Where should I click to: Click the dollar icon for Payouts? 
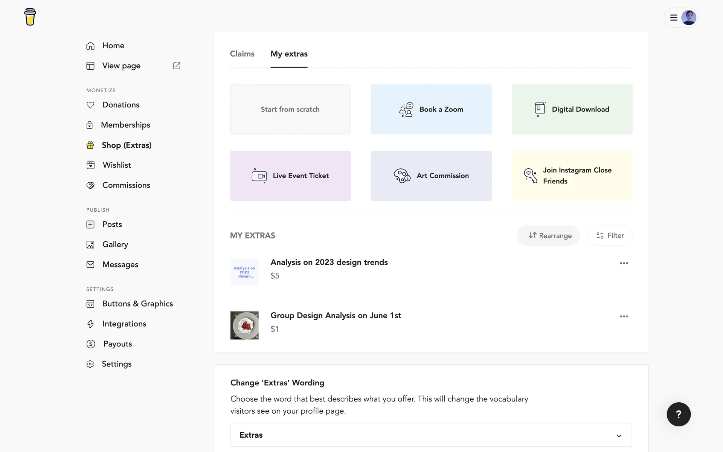91,344
